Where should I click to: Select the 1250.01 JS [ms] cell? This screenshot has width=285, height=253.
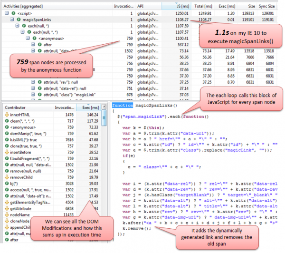tap(182, 13)
